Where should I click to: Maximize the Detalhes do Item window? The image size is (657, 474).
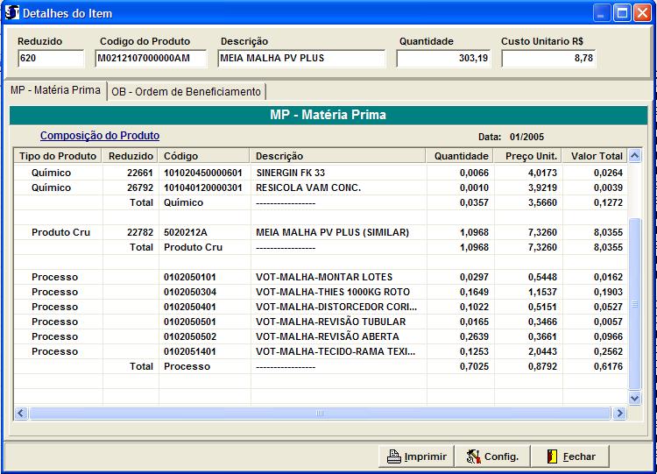(x=621, y=13)
